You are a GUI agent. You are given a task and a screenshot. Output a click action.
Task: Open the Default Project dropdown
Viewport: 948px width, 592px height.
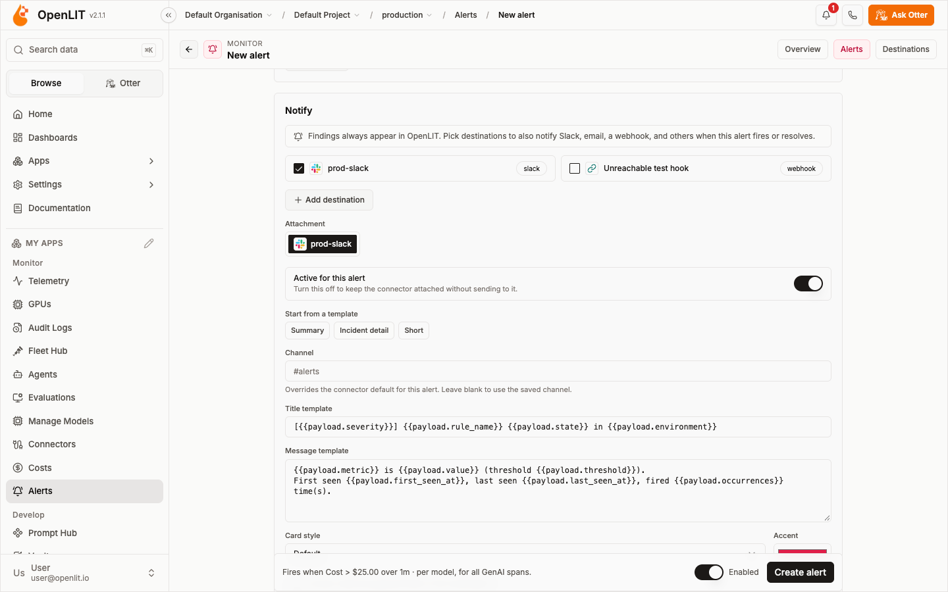coord(327,15)
